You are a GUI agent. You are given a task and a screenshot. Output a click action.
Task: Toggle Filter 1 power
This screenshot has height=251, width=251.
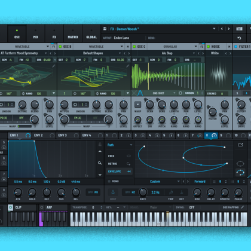tap(236, 47)
